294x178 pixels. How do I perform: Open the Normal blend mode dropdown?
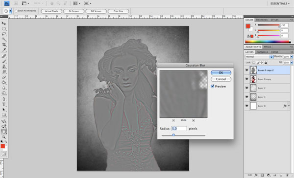(x=259, y=57)
